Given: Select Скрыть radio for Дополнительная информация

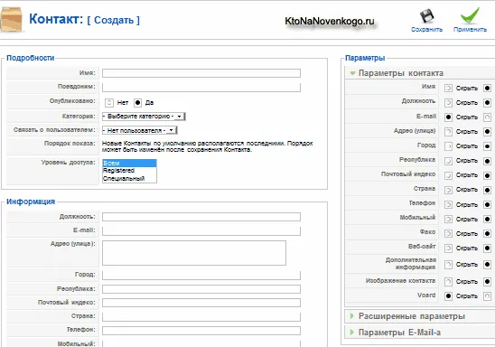Looking at the screenshot, I should point(448,264).
